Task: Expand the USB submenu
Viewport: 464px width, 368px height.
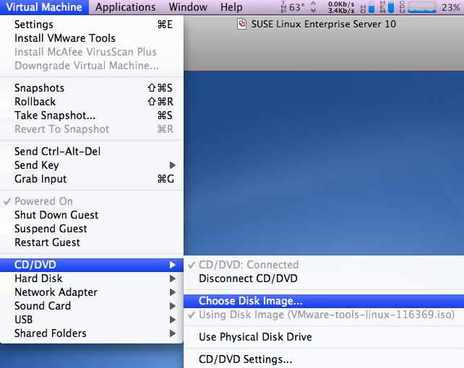Action: (x=92, y=320)
